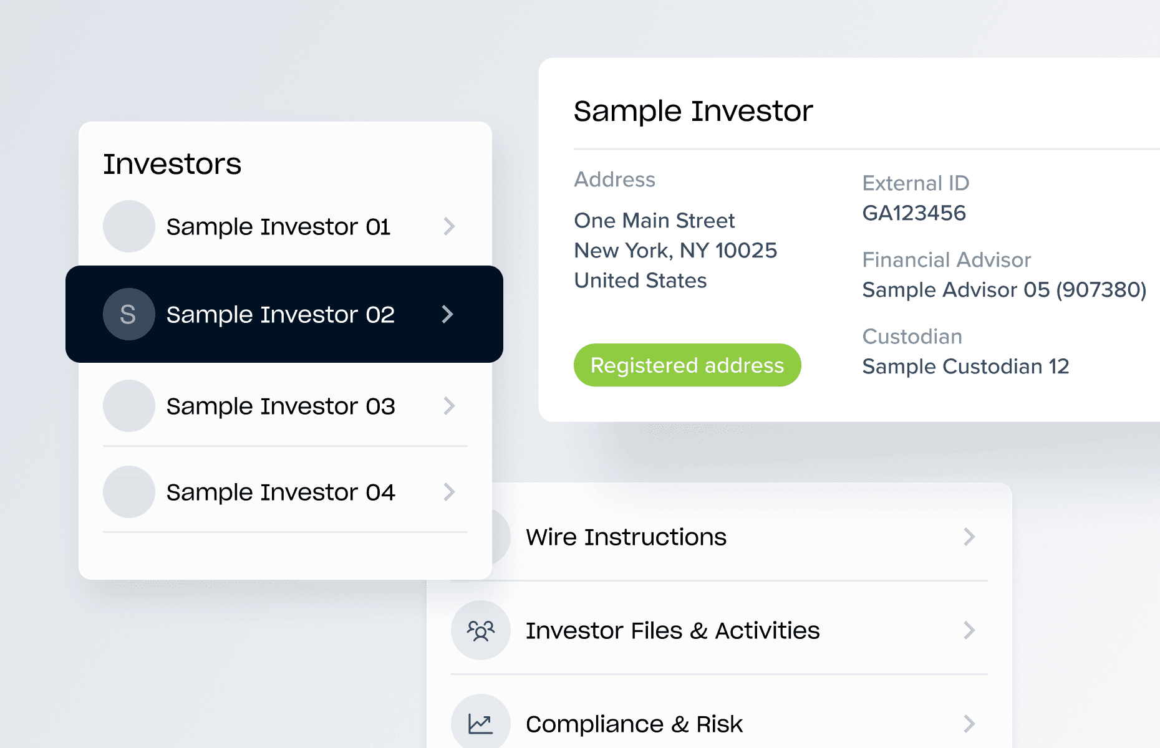Click the Investor Files & Activities chevron
This screenshot has height=748, width=1160.
pyautogui.click(x=969, y=630)
